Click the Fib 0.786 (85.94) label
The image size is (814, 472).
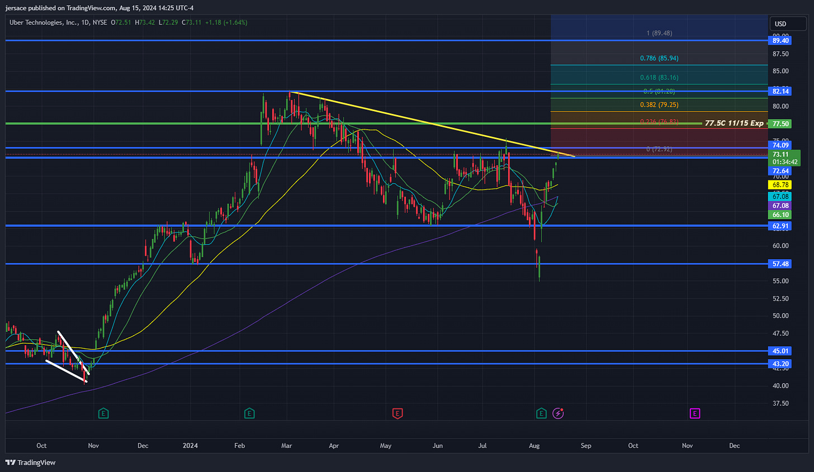[659, 58]
